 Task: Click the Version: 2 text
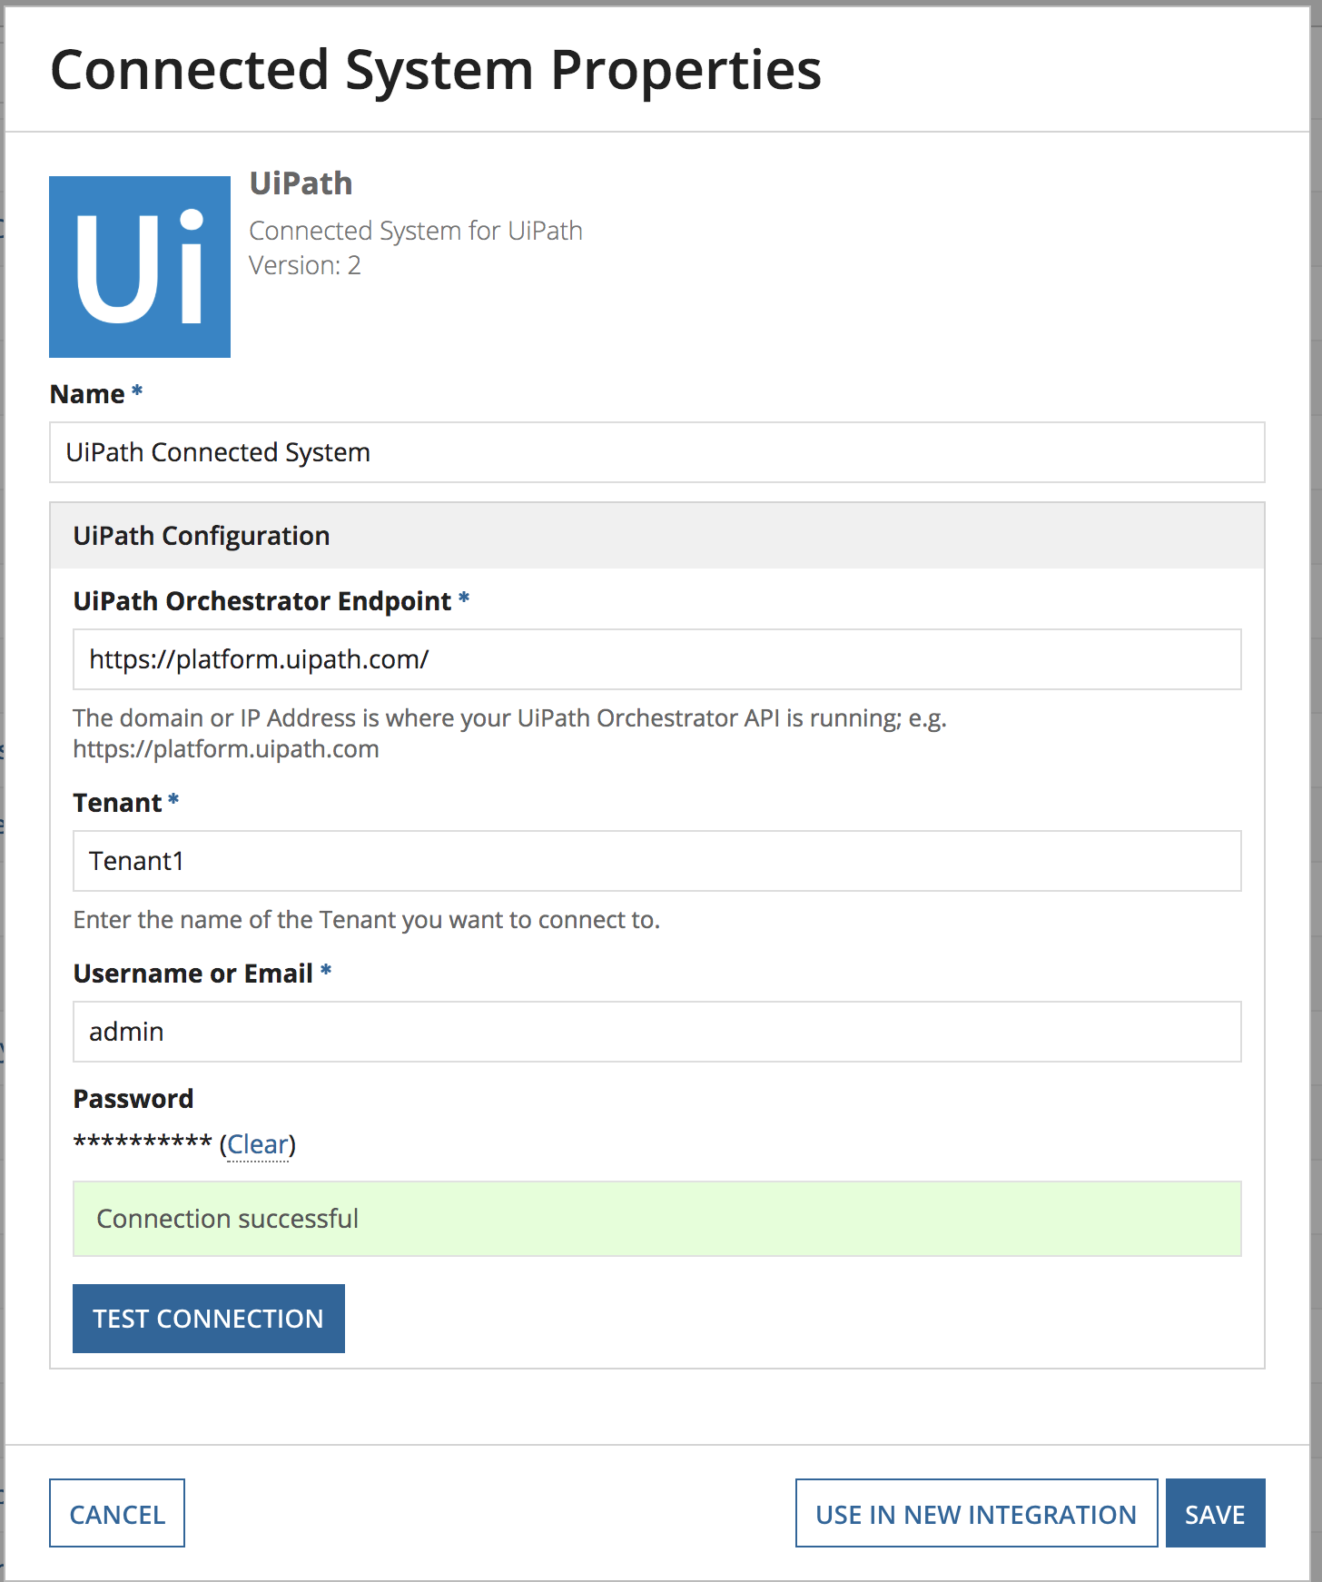(305, 265)
